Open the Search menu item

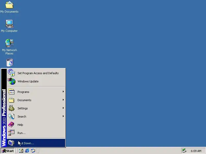click(36, 117)
